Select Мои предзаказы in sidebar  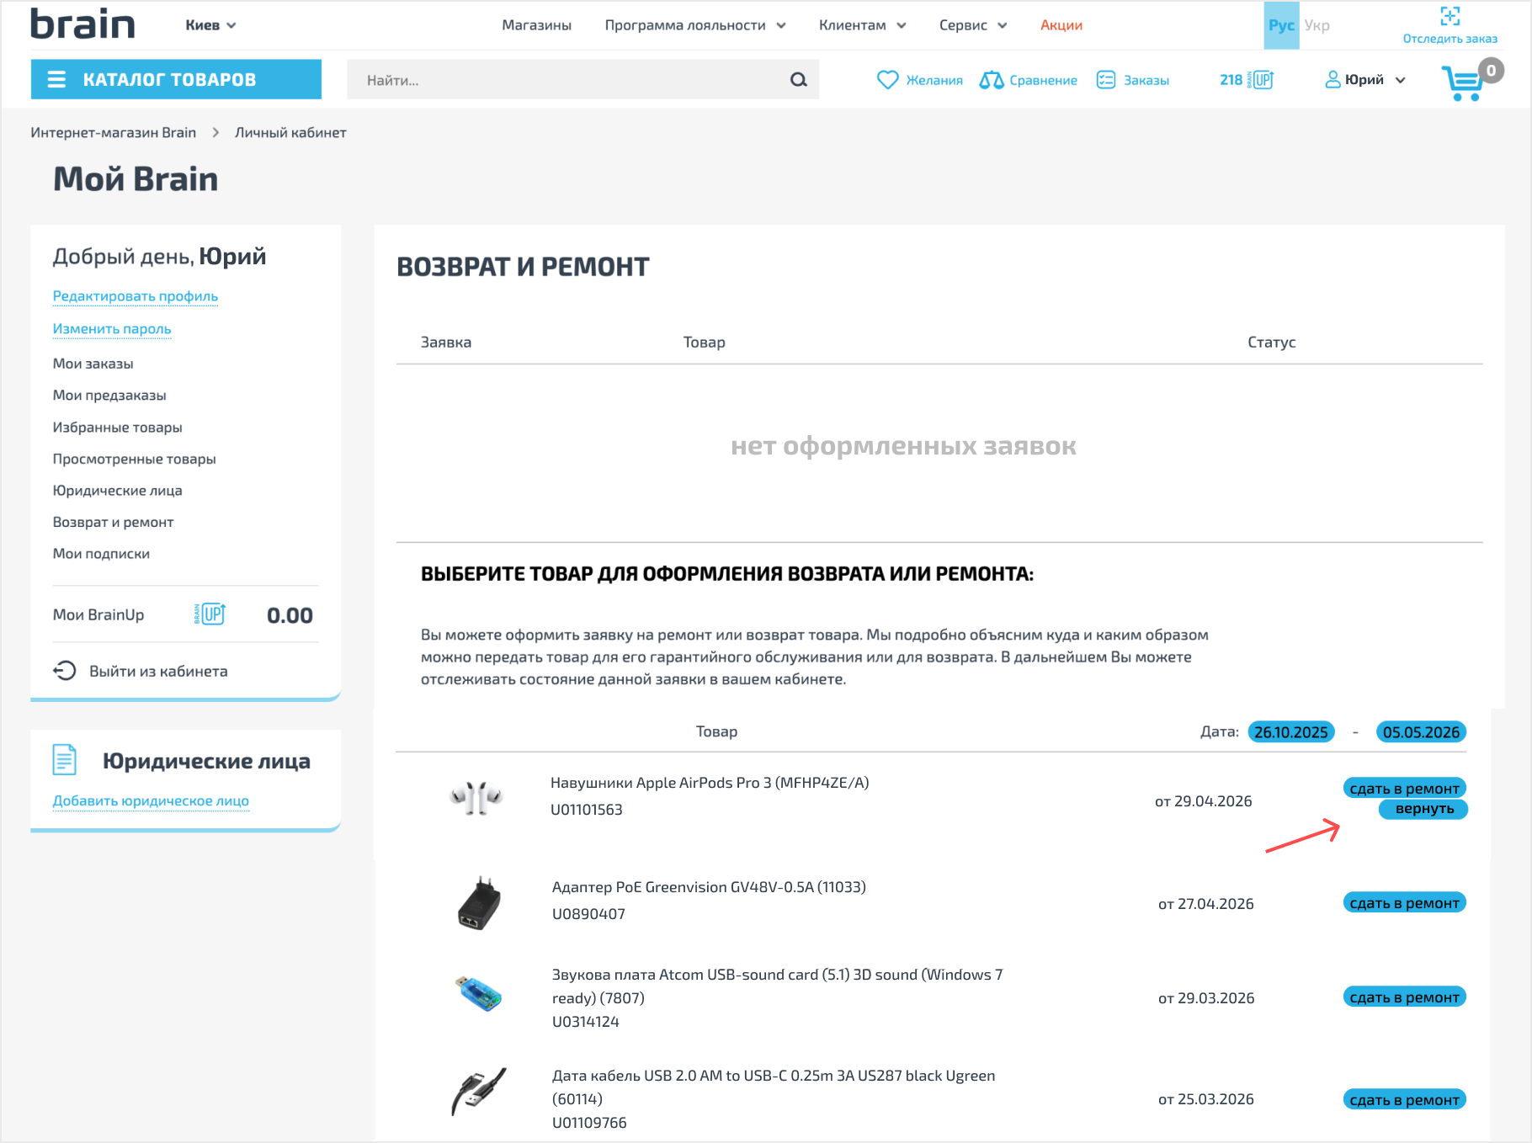coord(109,395)
